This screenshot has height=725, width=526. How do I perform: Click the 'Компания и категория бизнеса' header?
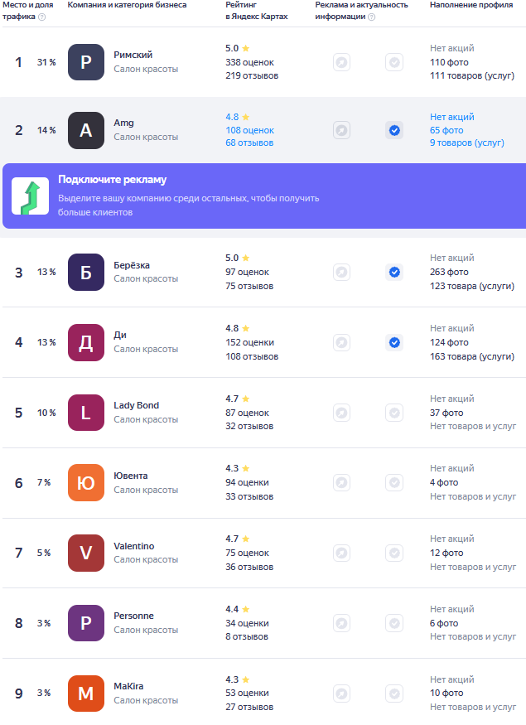point(127,5)
